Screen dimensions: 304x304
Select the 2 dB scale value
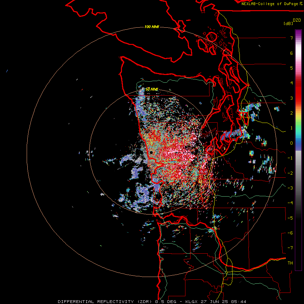point(292,113)
